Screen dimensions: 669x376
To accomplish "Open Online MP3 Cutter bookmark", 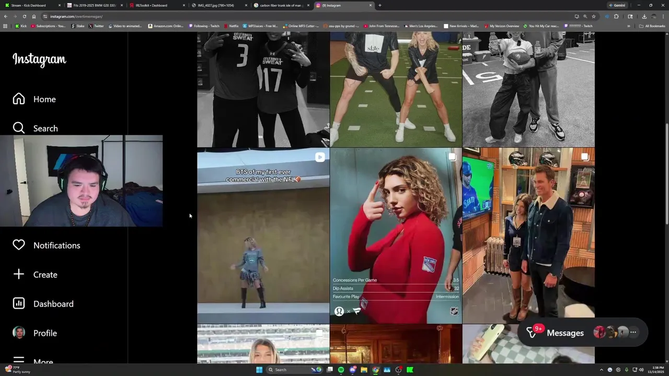I will (x=301, y=26).
